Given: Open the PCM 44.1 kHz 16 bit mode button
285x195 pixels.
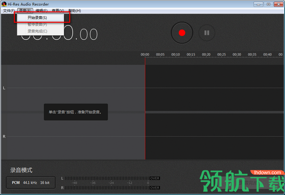Looking at the screenshot, I should pyautogui.click(x=31, y=183).
